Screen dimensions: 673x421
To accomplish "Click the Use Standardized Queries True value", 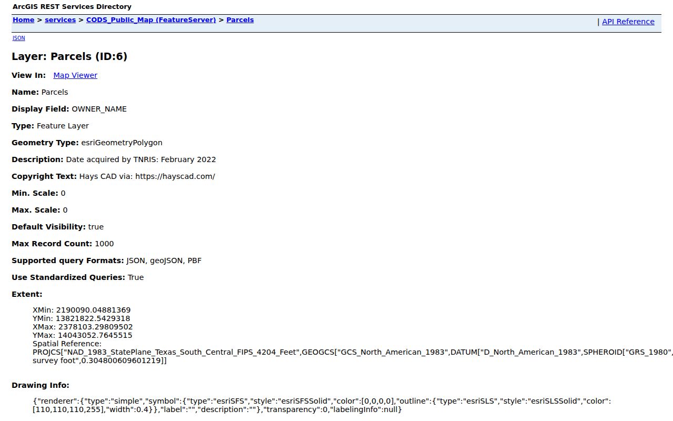I will [136, 277].
